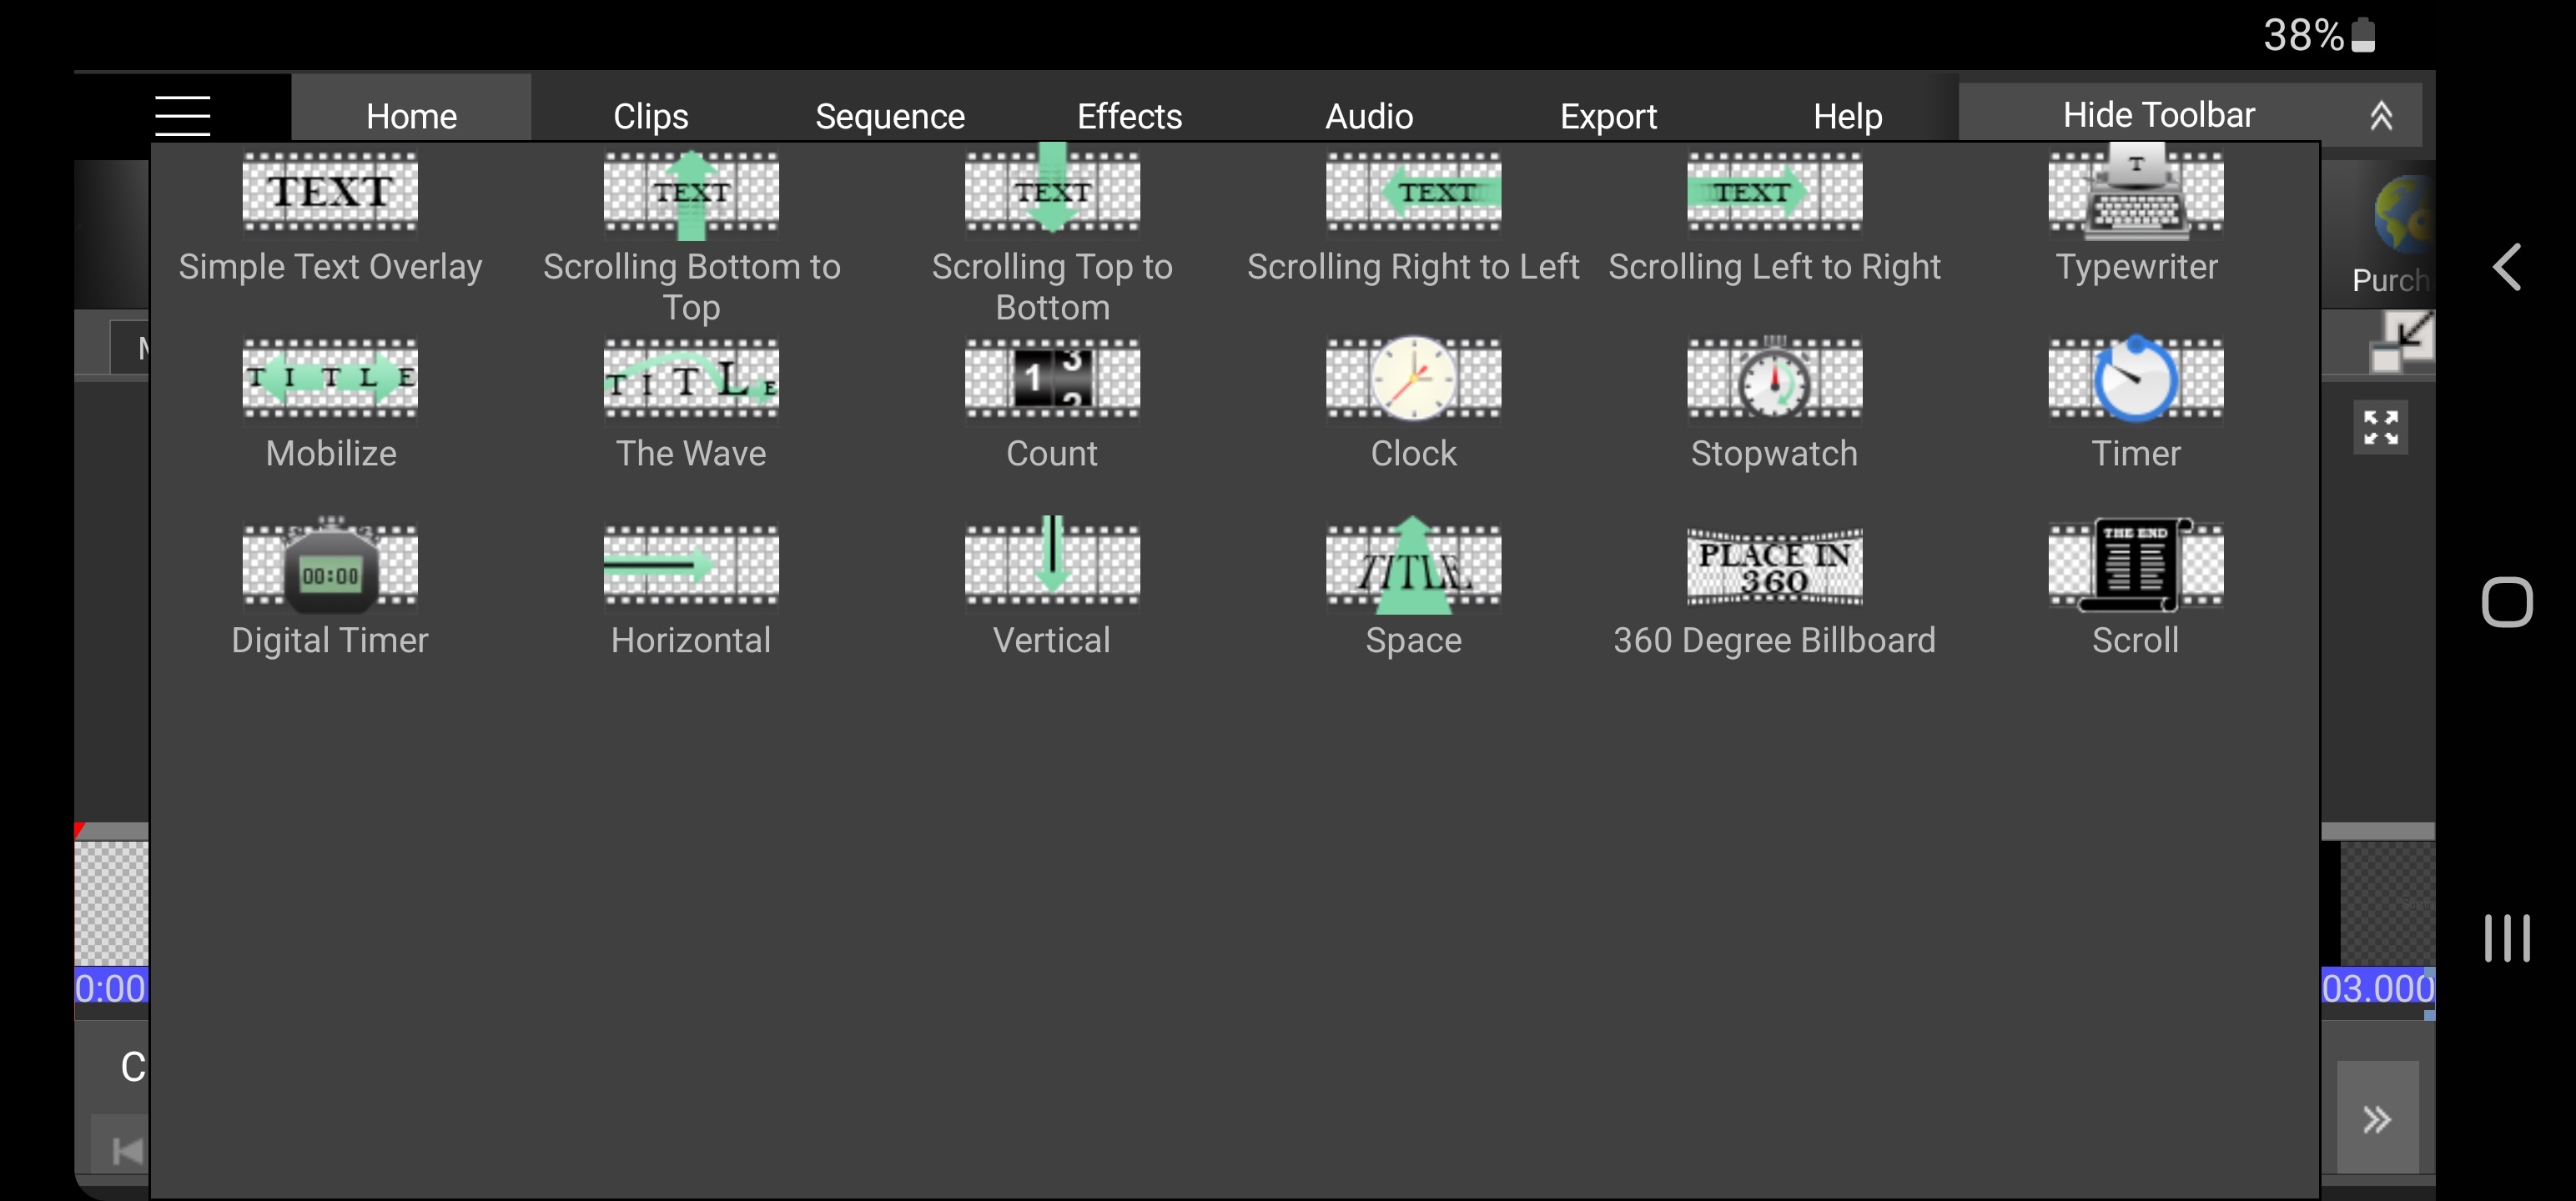
Task: Switch to the Effects tab
Action: tap(1129, 116)
